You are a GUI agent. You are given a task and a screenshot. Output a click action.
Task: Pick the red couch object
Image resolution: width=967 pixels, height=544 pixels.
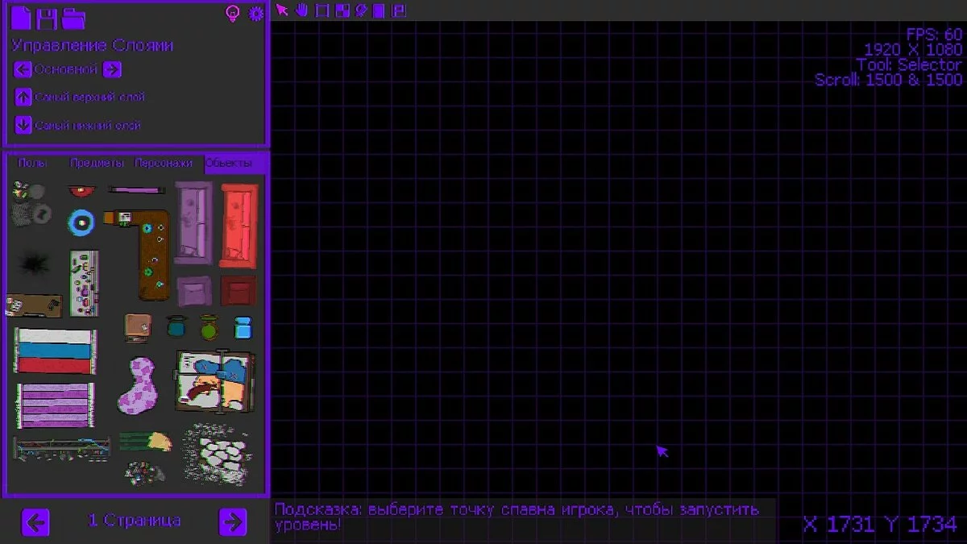[x=239, y=225]
